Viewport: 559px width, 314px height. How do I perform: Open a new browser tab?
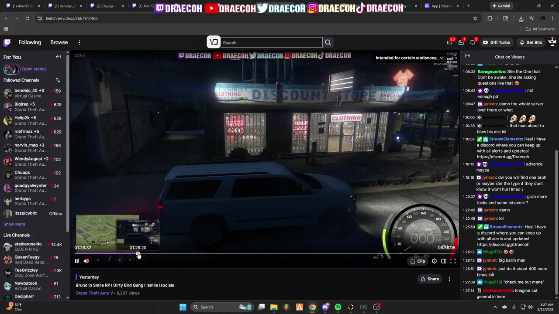pyautogui.click(x=468, y=6)
